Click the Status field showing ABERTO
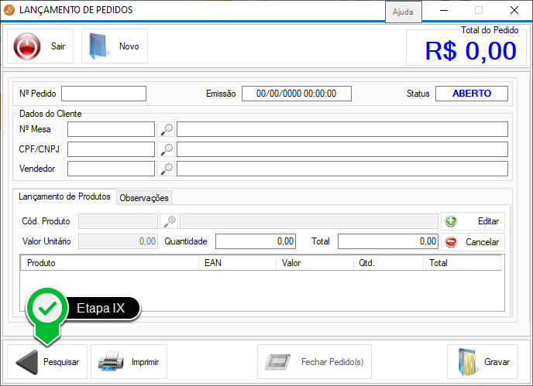 point(472,94)
